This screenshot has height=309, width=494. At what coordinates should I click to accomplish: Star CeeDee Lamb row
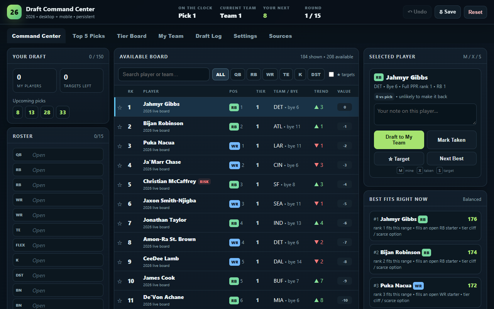point(120,262)
